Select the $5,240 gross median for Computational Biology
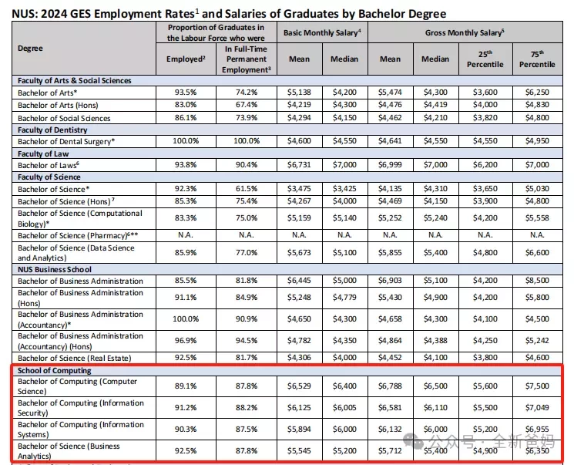 (435, 218)
